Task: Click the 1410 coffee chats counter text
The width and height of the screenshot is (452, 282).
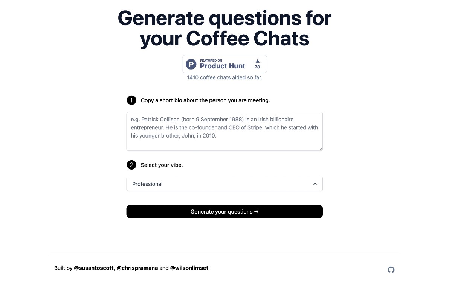Action: (x=224, y=77)
